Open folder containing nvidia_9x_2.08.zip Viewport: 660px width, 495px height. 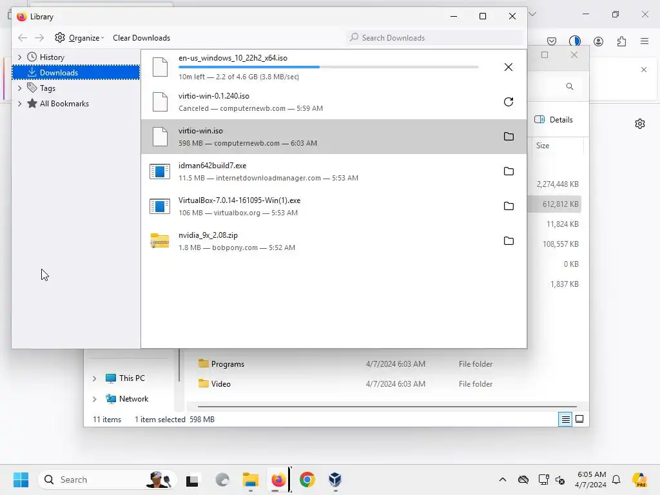[x=509, y=241]
